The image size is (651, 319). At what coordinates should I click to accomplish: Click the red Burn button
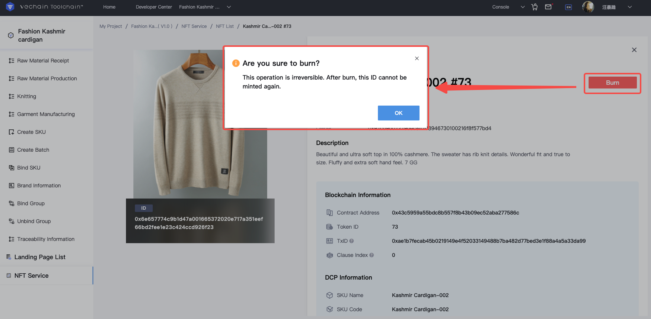coord(612,83)
